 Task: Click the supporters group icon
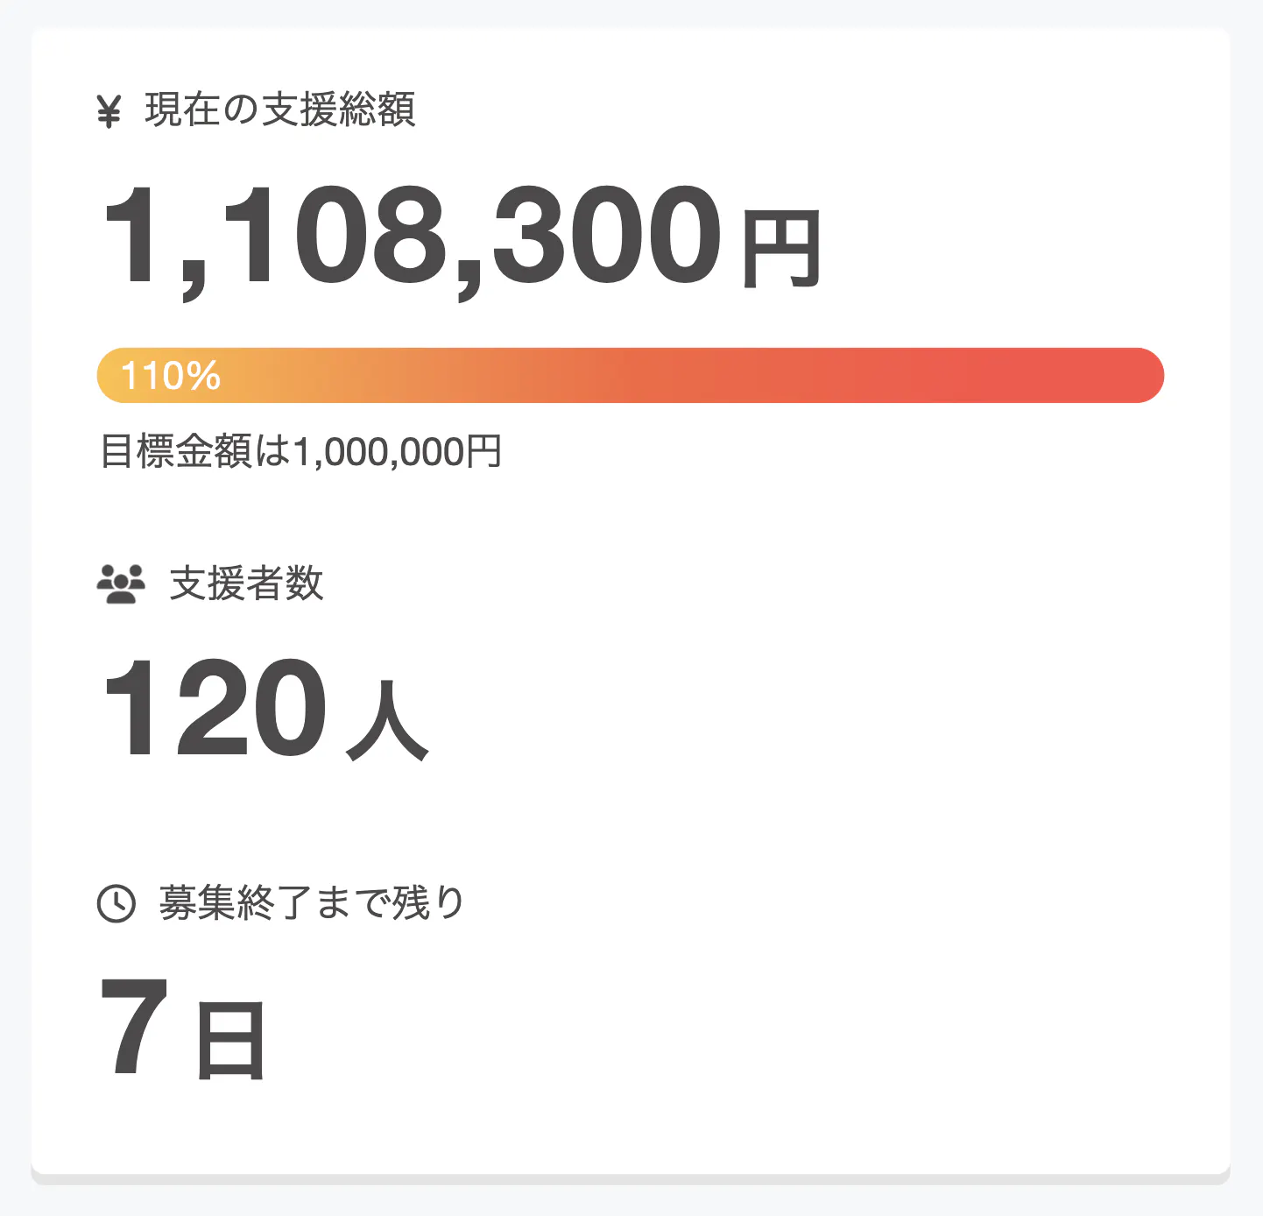coord(121,584)
